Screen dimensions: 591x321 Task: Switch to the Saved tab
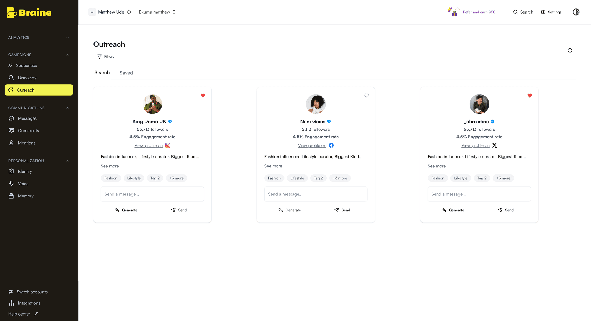[126, 73]
